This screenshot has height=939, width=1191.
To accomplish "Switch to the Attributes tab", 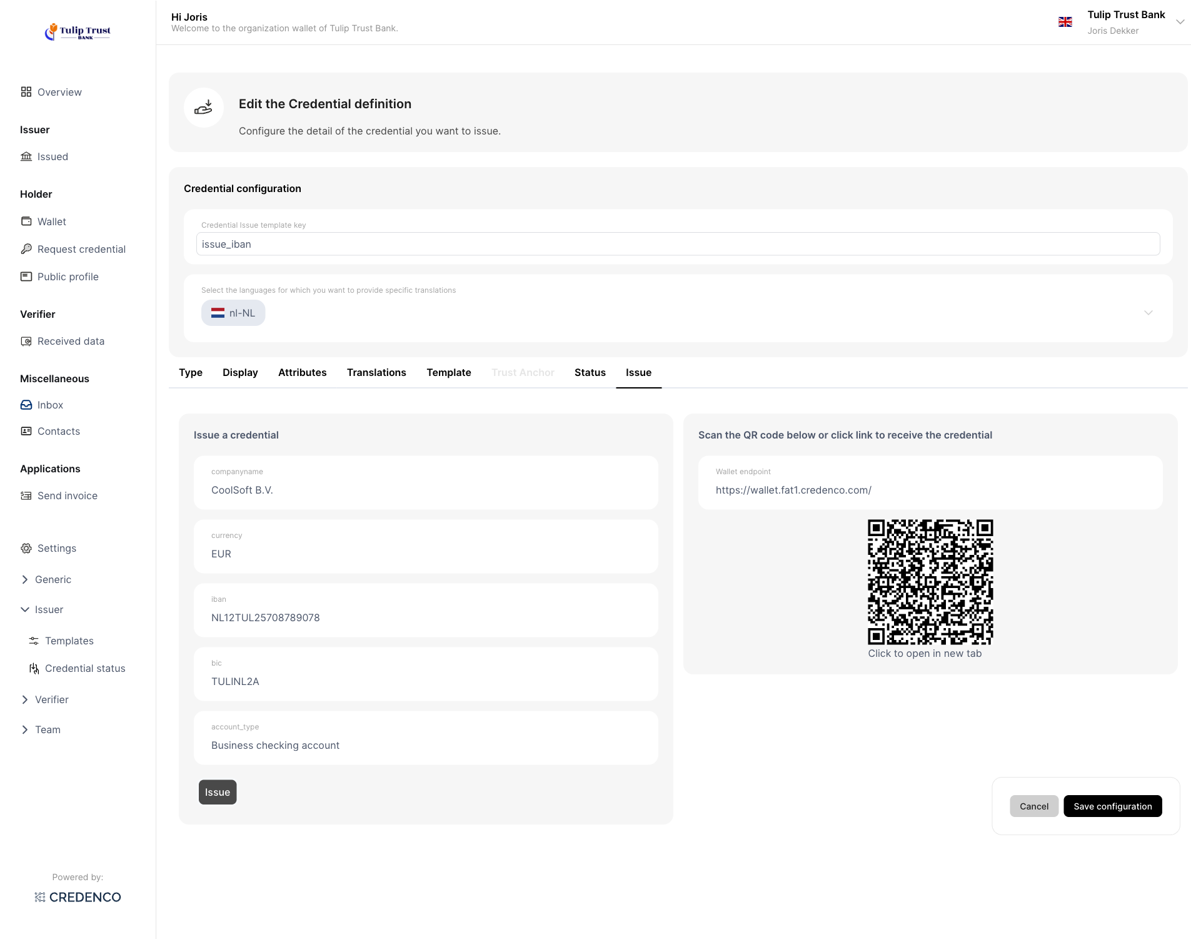I will click(302, 372).
